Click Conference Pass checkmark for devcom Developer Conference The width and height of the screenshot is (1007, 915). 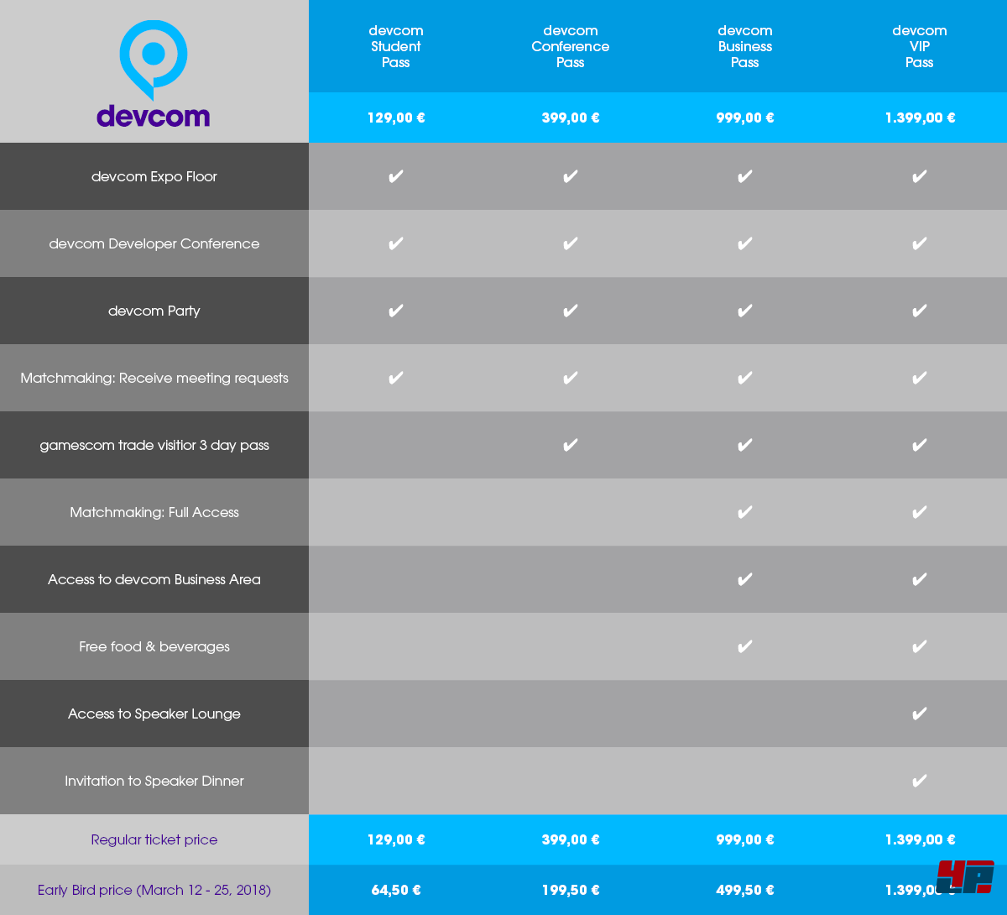(x=571, y=243)
